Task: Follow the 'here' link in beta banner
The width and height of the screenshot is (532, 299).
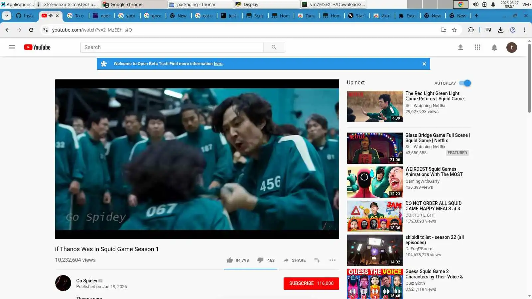Action: coord(218,64)
